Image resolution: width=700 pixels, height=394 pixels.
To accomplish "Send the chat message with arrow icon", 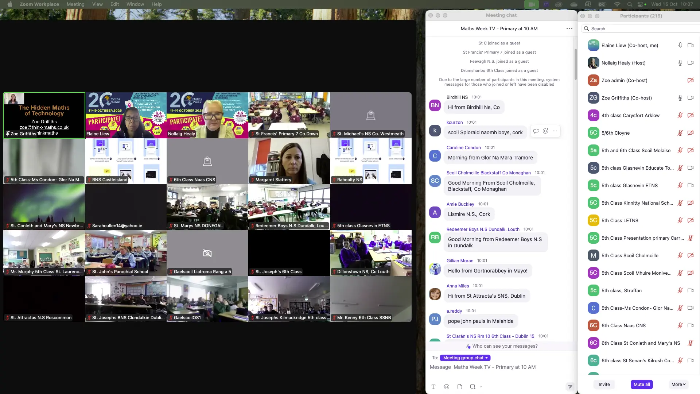I will [x=570, y=387].
